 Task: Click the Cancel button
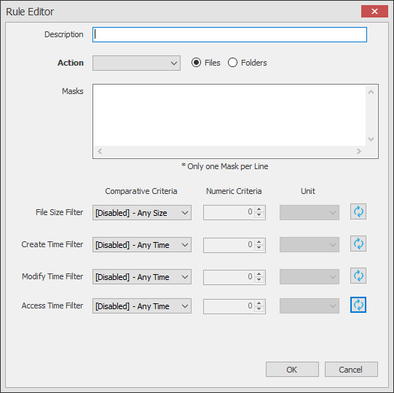click(351, 370)
